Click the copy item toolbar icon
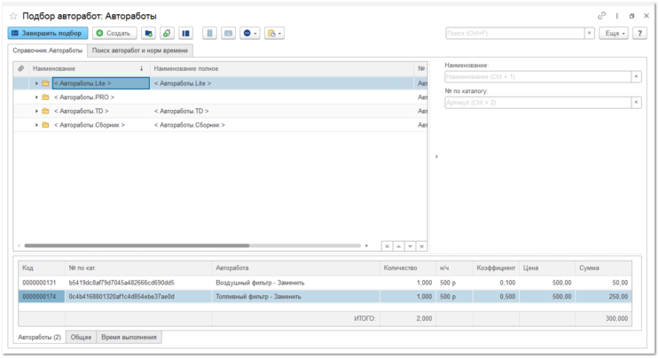This screenshot has height=358, width=659. [167, 33]
